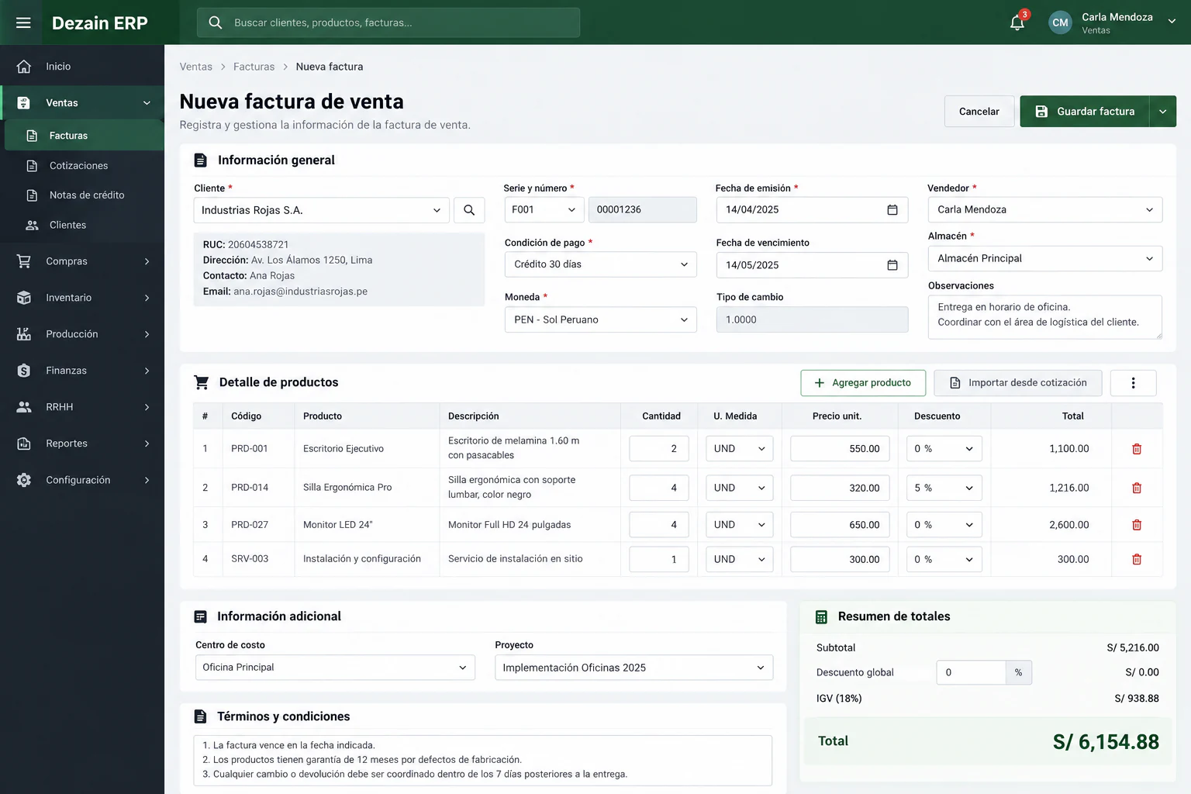Click the Descuento global input field

[971, 672]
